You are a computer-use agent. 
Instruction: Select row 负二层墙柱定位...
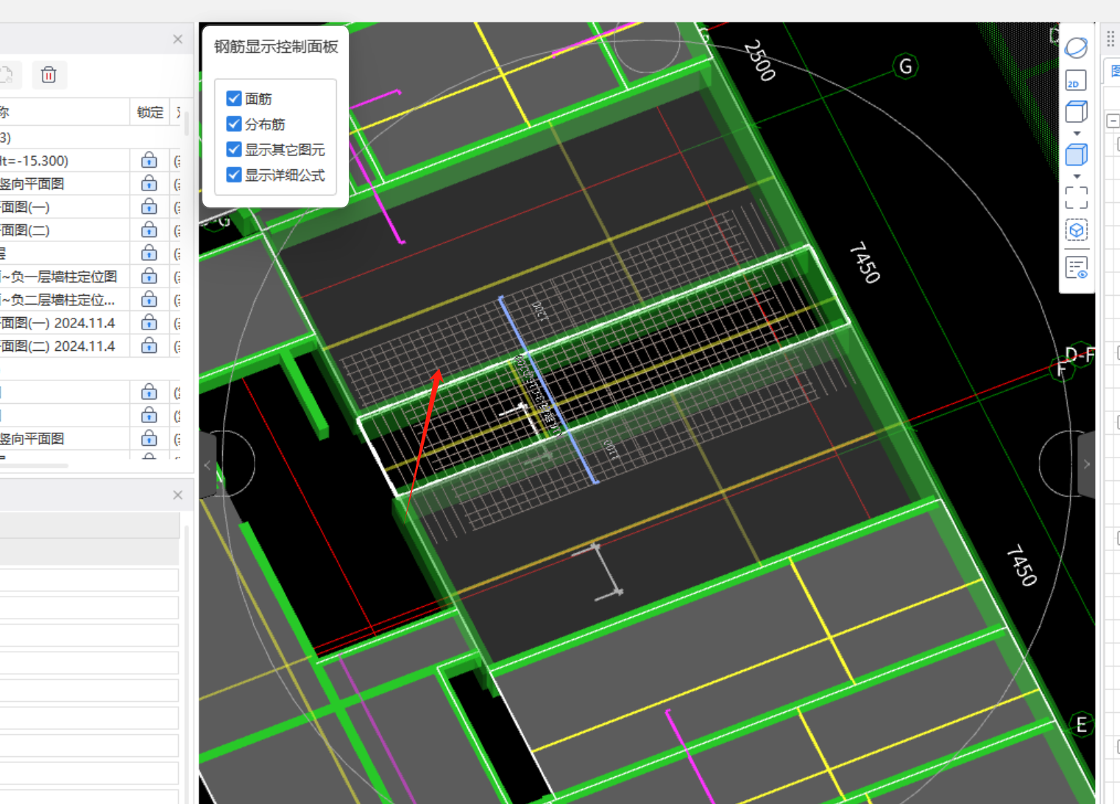click(x=90, y=300)
